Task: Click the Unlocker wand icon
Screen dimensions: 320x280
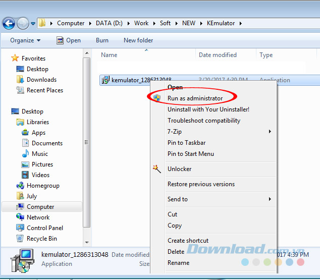Action: [x=157, y=169]
